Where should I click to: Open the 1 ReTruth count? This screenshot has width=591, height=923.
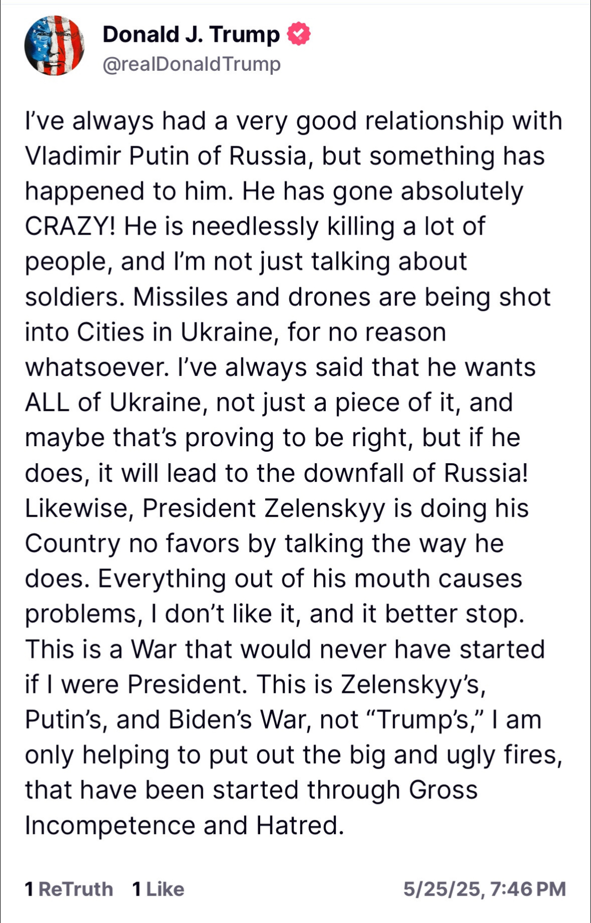(x=69, y=889)
